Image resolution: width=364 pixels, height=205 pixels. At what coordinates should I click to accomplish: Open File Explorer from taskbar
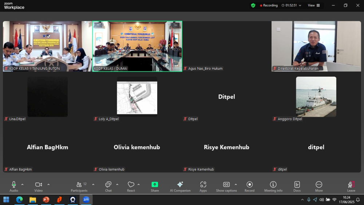pos(33,200)
